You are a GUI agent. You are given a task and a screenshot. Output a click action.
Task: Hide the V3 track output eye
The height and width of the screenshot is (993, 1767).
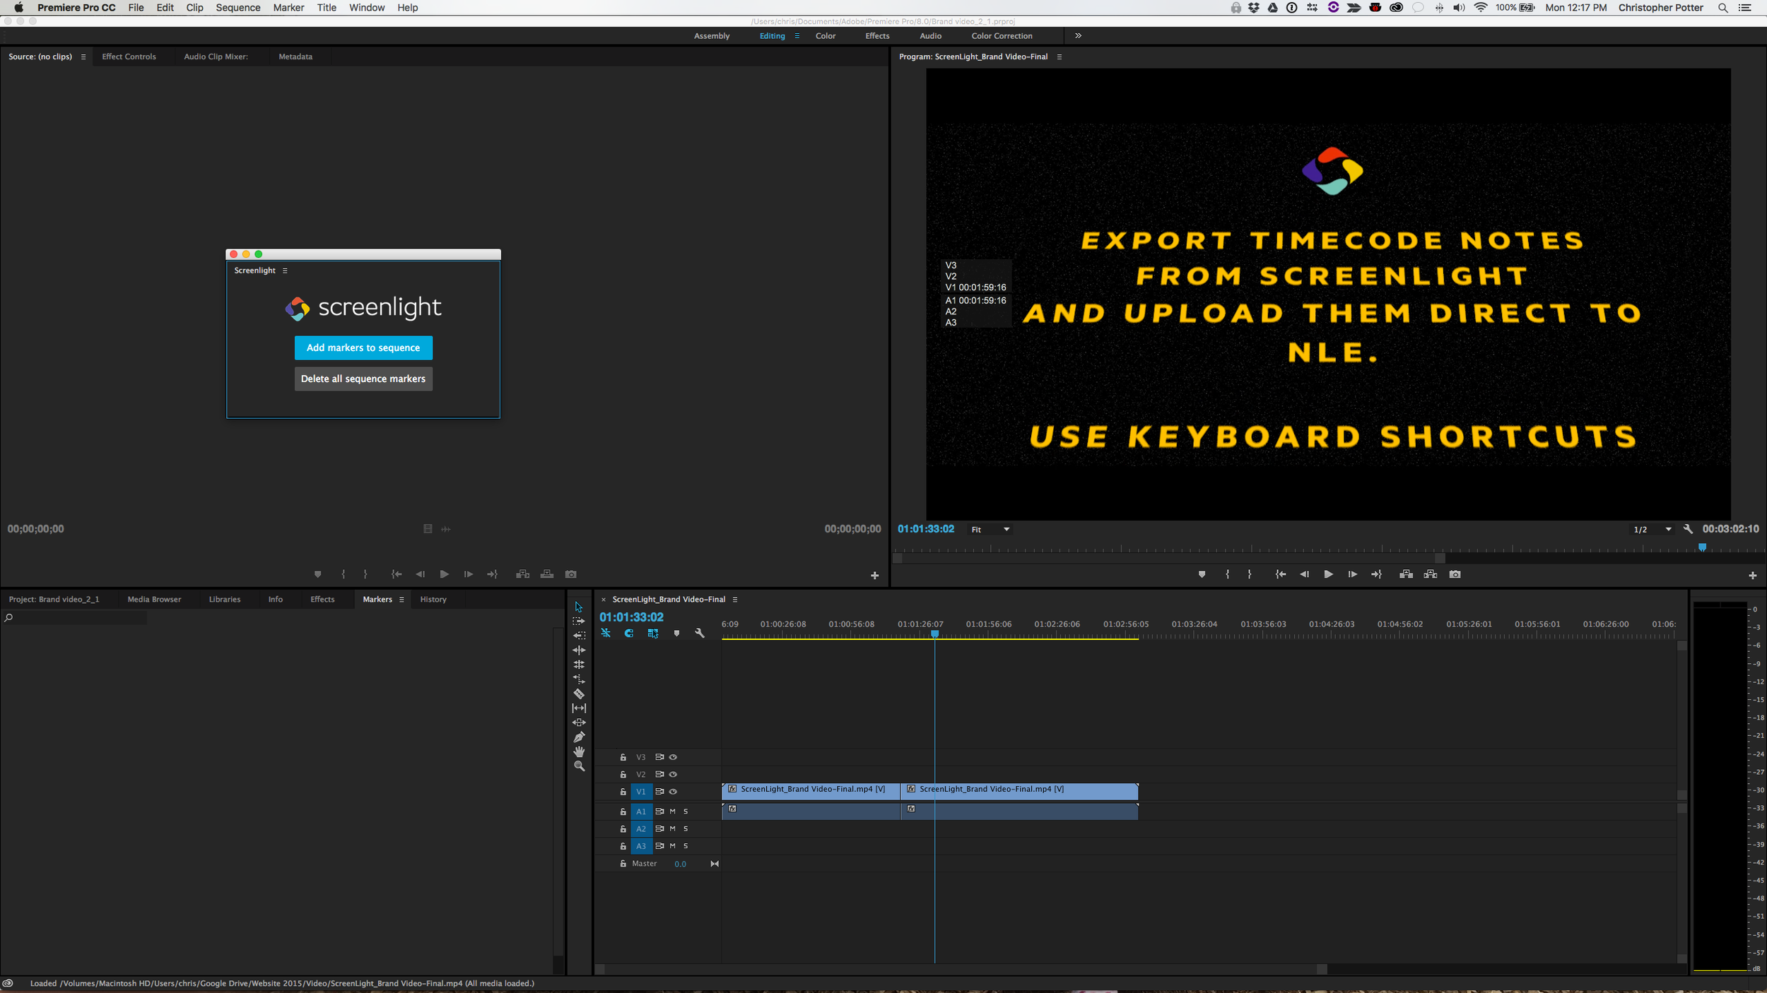coord(673,757)
